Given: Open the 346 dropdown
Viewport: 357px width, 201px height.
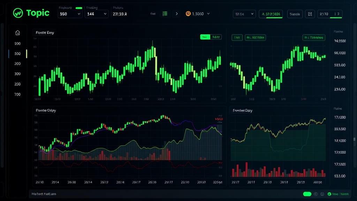Looking at the screenshot, I should [x=96, y=14].
